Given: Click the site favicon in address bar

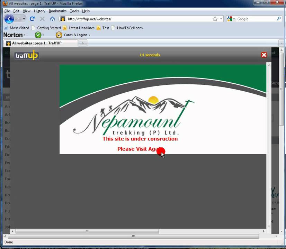Looking at the screenshot, I should pos(63,19).
